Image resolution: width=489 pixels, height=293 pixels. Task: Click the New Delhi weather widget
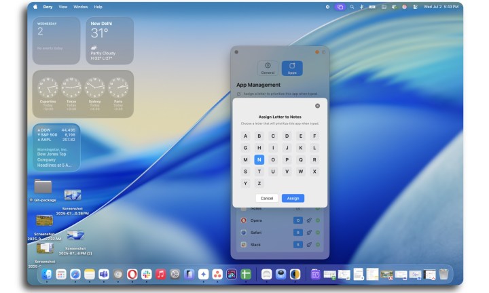click(110, 41)
